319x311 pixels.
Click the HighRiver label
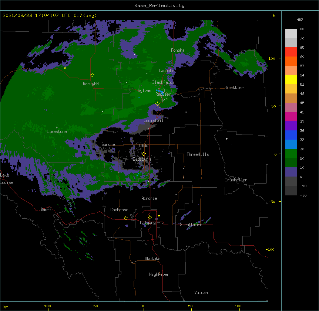[159, 274]
